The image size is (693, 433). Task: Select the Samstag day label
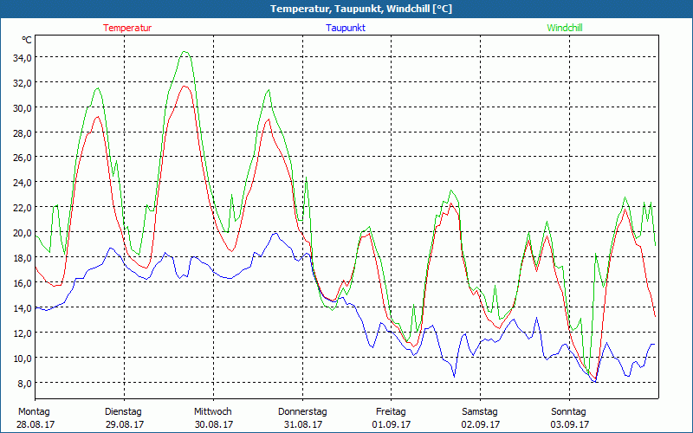coord(480,411)
